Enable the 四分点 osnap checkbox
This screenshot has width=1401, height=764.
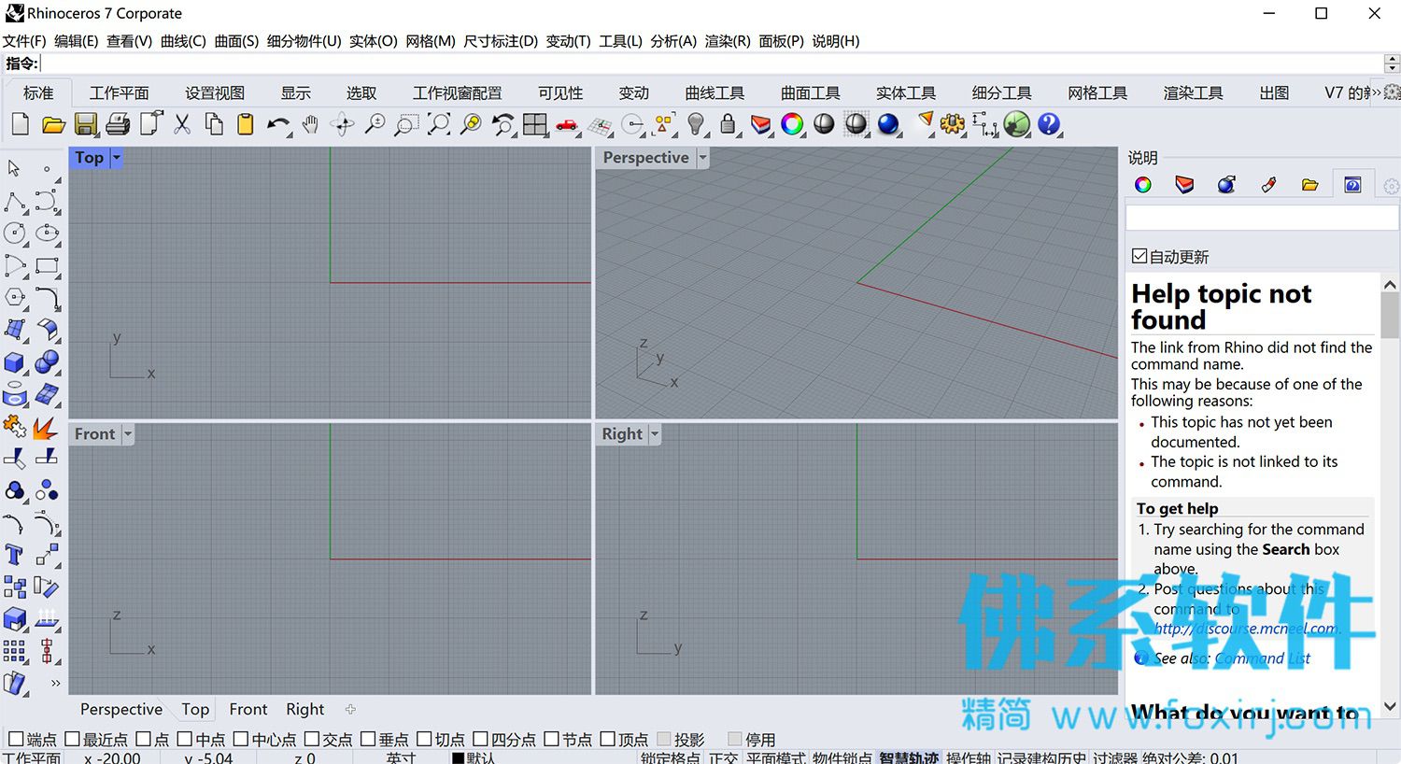(x=480, y=739)
